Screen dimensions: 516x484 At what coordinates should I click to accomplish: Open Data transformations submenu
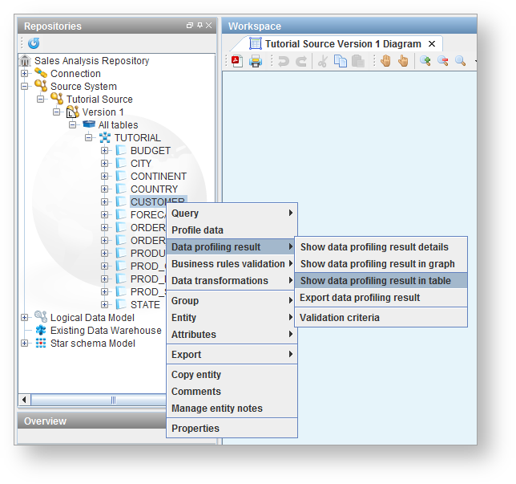point(232,281)
